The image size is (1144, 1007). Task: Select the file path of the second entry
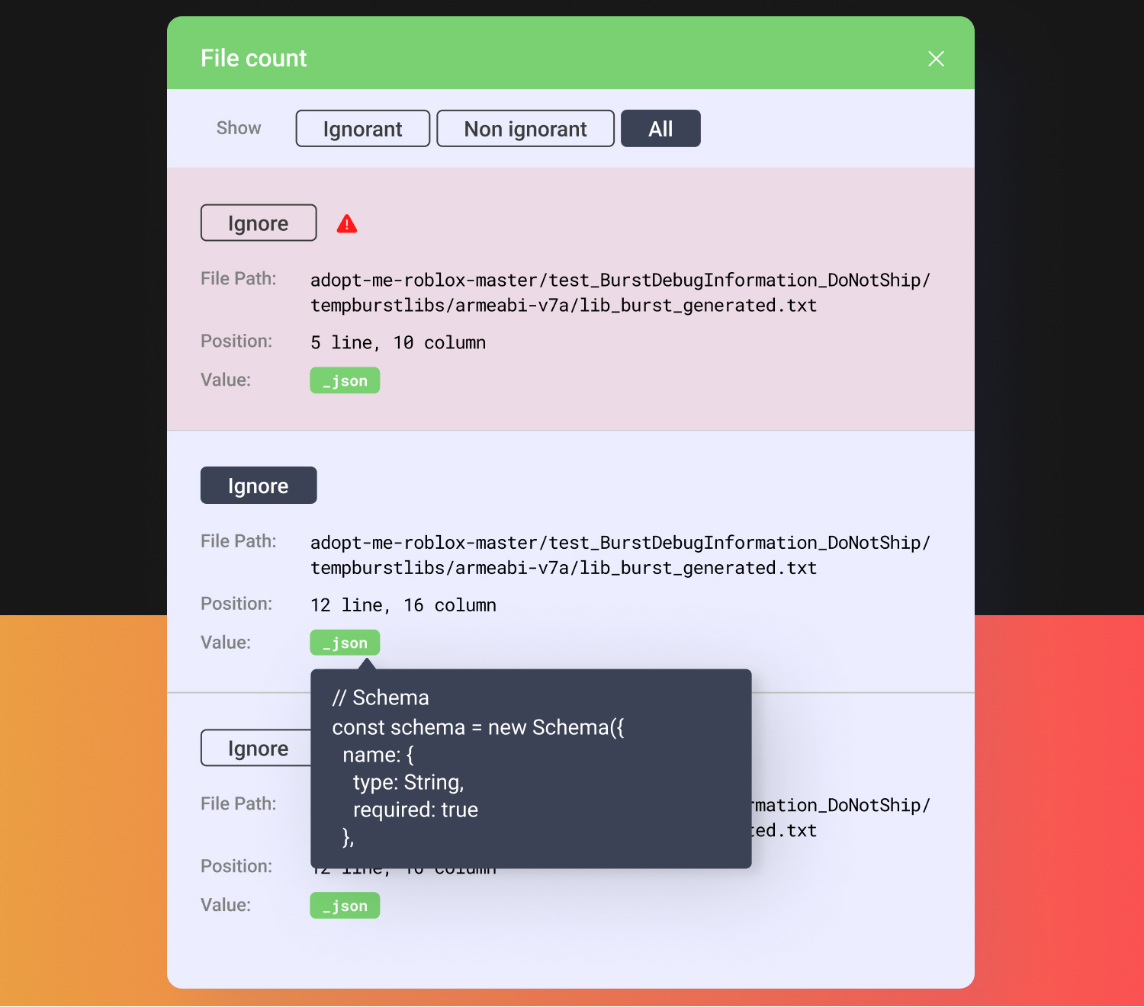pos(619,555)
